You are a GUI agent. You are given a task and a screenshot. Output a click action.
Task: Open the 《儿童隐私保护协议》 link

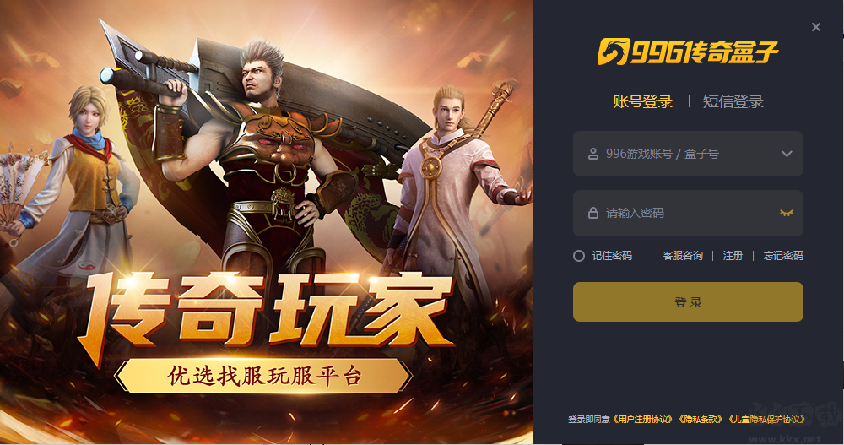[x=766, y=419]
